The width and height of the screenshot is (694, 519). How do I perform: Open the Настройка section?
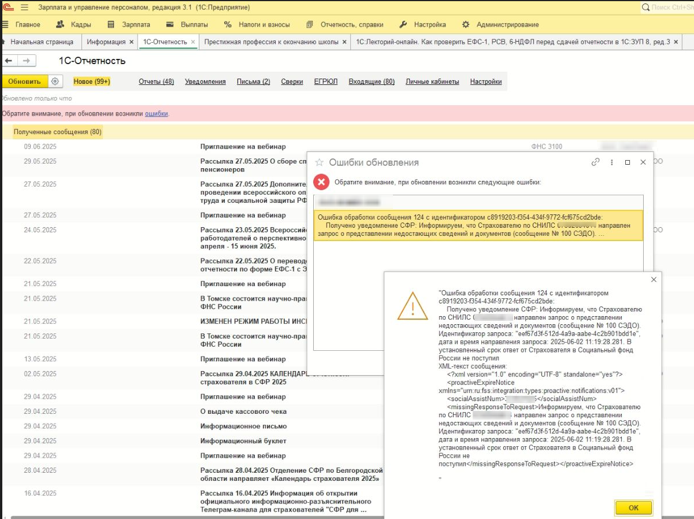pos(422,25)
